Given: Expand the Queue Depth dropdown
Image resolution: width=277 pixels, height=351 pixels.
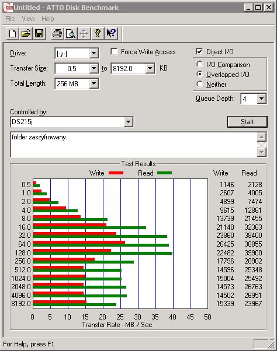Looking at the screenshot, I should [x=261, y=99].
